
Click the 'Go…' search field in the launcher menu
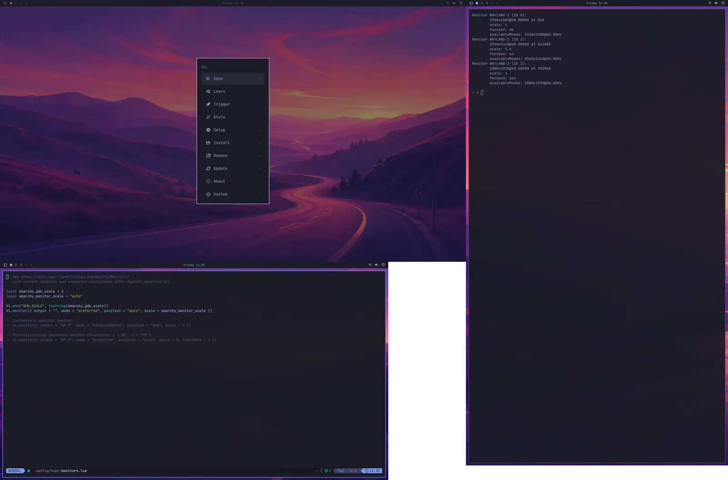point(233,67)
